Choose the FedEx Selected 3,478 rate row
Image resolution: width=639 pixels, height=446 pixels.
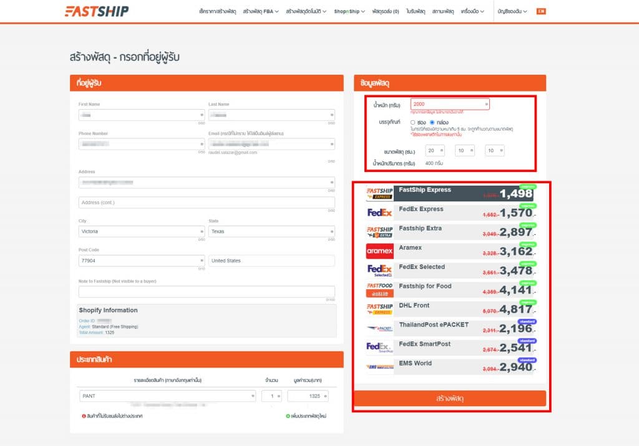pos(451,270)
